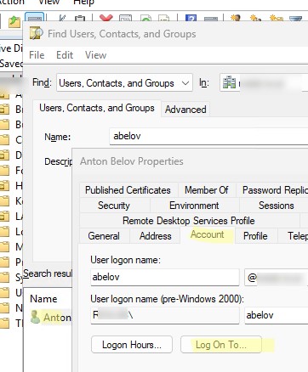308x372 pixels.
Task: Select the Saved Queries tree node
Action: point(11,64)
